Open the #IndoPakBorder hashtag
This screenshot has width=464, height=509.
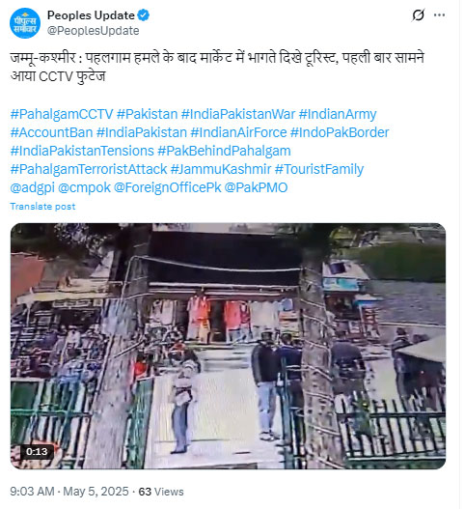pyautogui.click(x=340, y=132)
